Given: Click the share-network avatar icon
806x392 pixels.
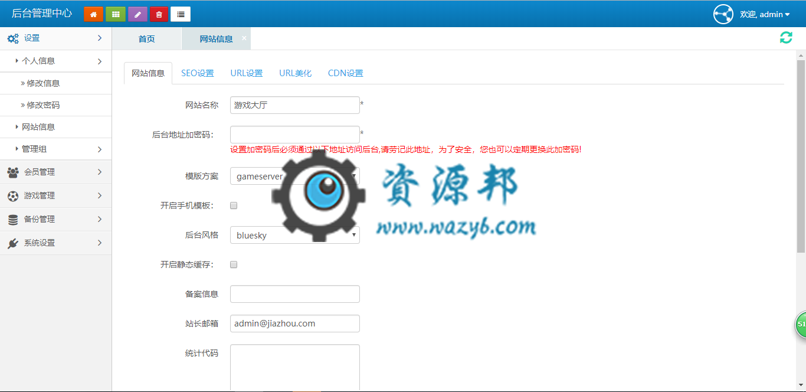Looking at the screenshot, I should point(723,14).
